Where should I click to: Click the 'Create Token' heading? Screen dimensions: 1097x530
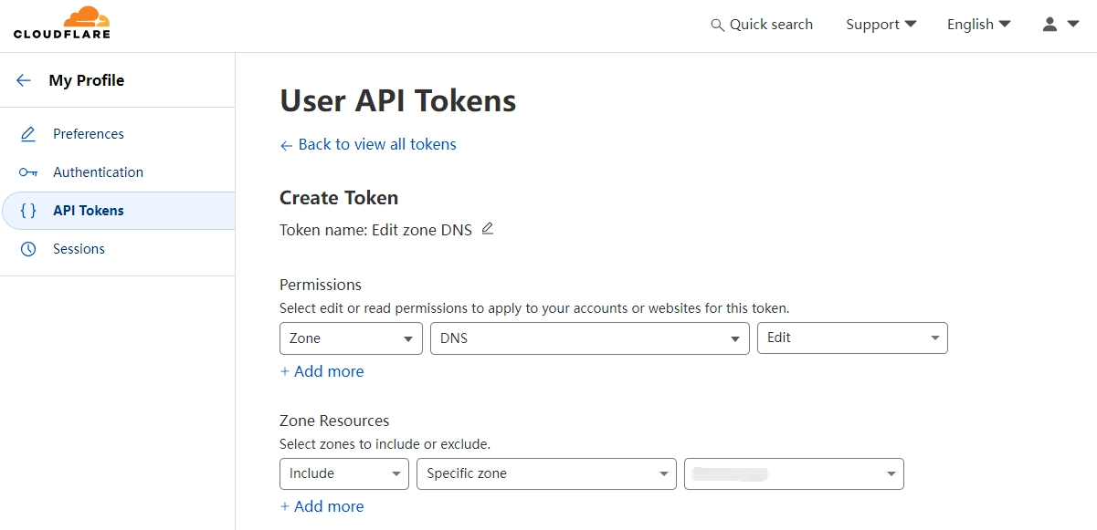[x=339, y=198]
